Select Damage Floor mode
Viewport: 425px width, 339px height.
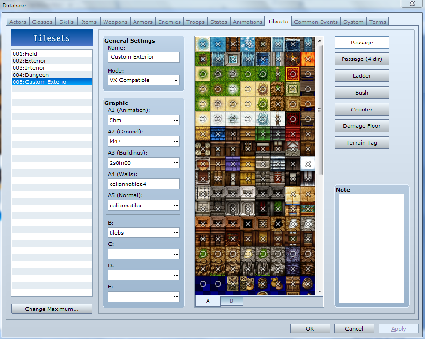click(362, 126)
